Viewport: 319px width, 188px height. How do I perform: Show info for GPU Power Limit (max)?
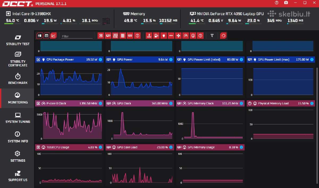[x=312, y=59]
